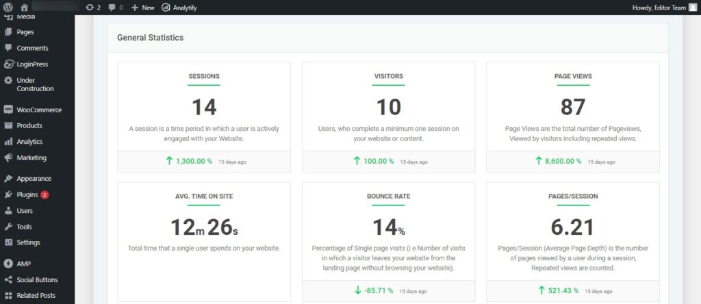Click the AVG. TIME ON SITE title

204,196
